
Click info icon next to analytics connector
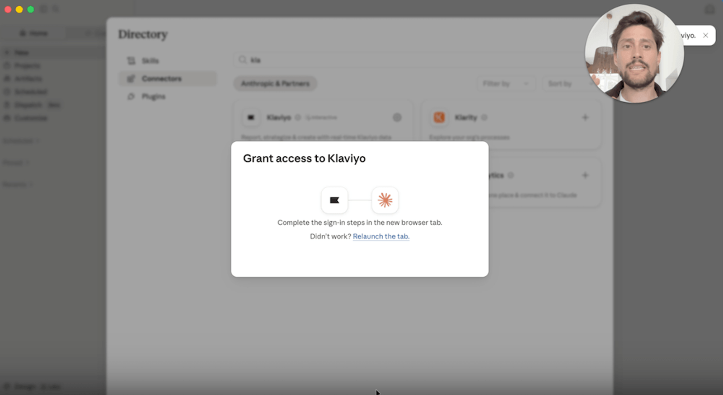point(511,175)
